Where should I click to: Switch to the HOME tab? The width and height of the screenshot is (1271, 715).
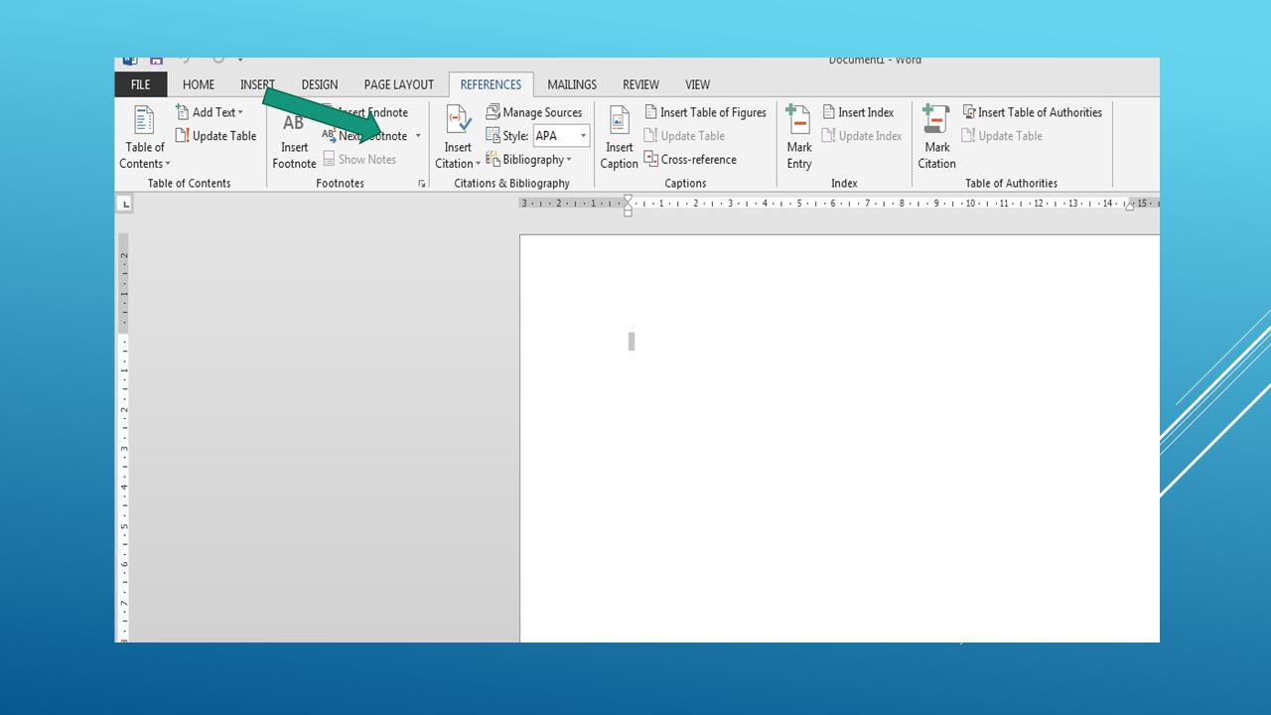click(x=199, y=84)
